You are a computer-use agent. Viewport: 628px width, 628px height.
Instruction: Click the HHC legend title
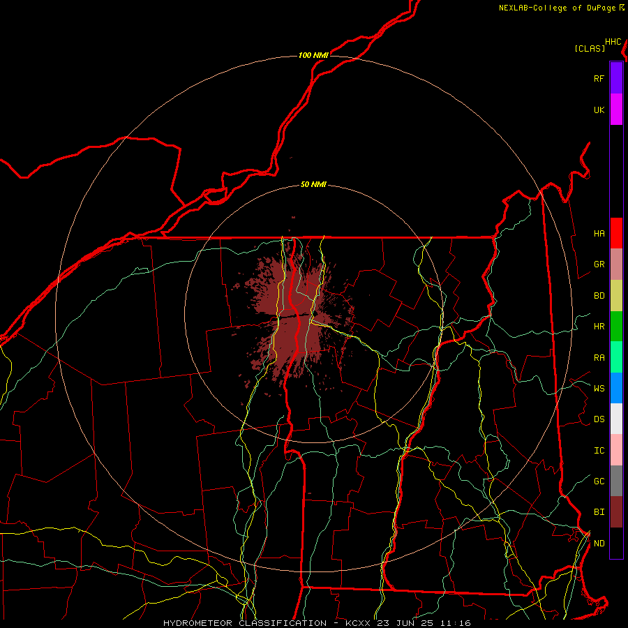click(x=613, y=42)
